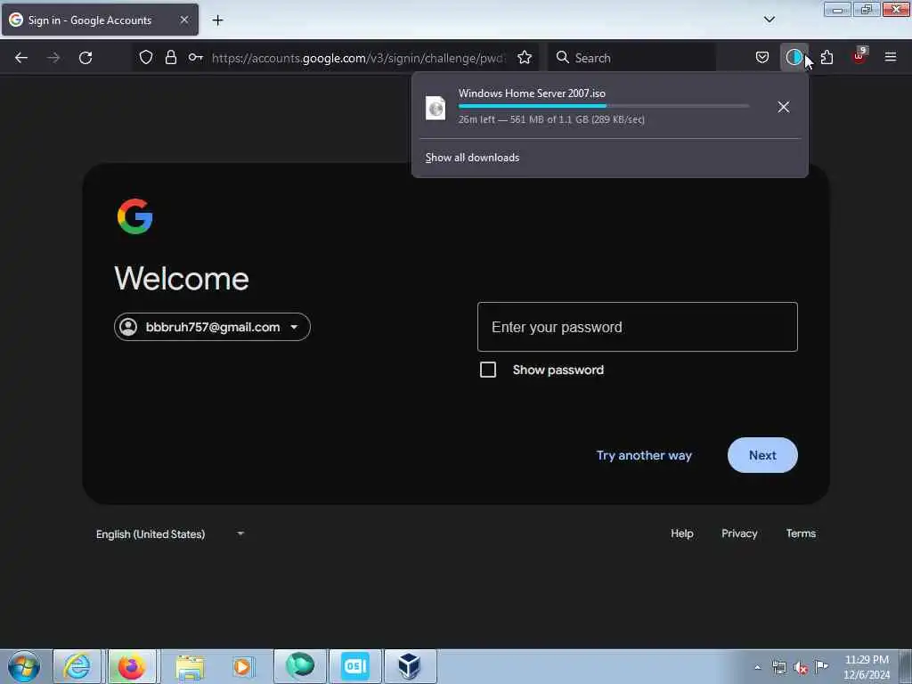Image resolution: width=912 pixels, height=684 pixels.
Task: Click Try another way
Action: point(644,455)
